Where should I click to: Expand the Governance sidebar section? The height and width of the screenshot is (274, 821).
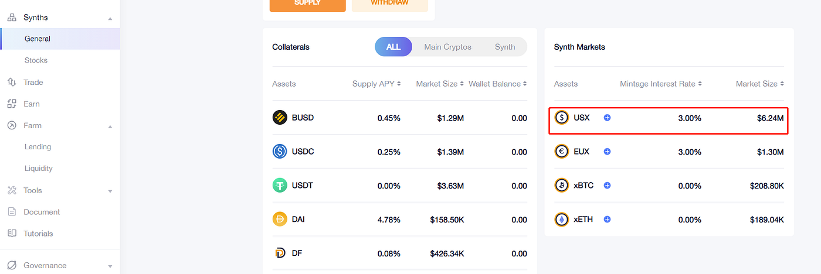(x=110, y=266)
